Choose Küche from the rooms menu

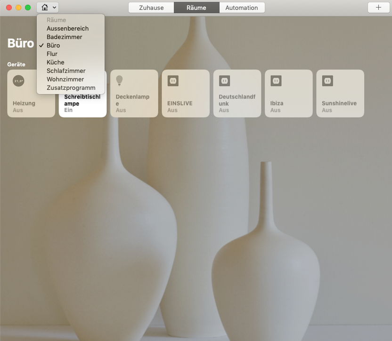[71, 63]
